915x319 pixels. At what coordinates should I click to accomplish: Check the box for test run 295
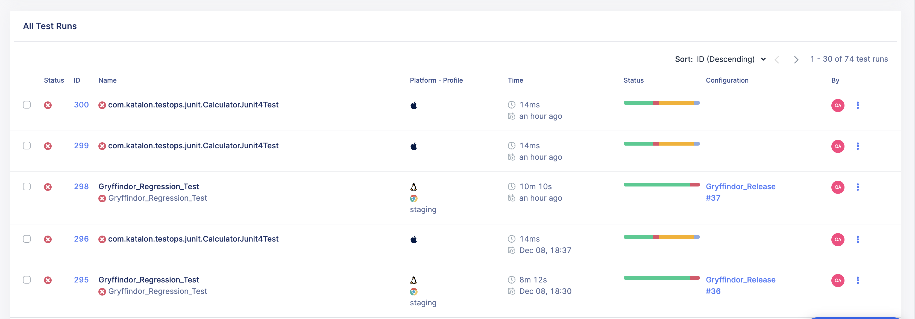pos(27,280)
